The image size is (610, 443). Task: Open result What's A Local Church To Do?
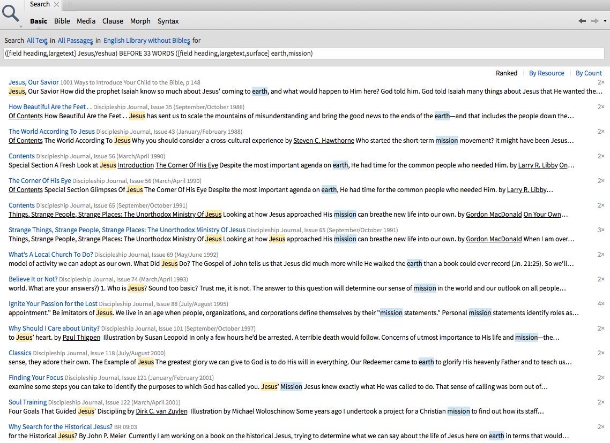click(x=50, y=255)
